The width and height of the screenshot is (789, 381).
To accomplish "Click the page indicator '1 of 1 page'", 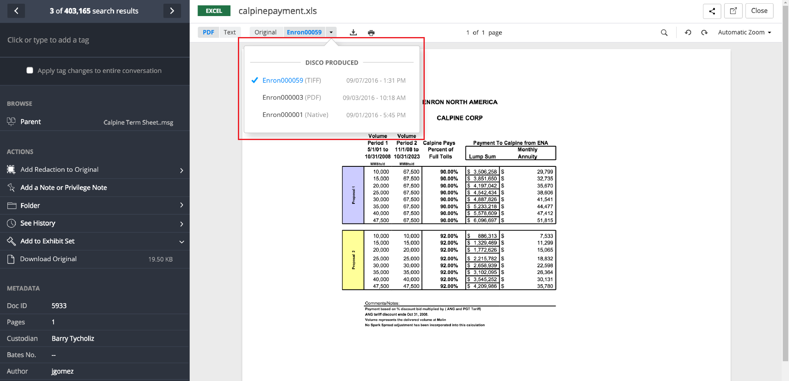I will tap(484, 33).
